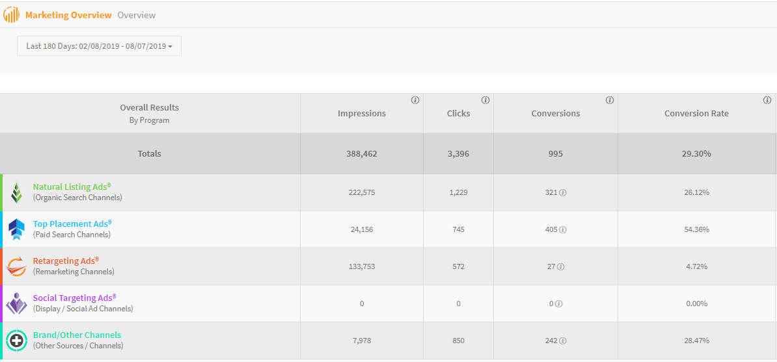Click the Natural Listing Ads leaf icon
Viewport: 777px width, 362px height.
(17, 192)
